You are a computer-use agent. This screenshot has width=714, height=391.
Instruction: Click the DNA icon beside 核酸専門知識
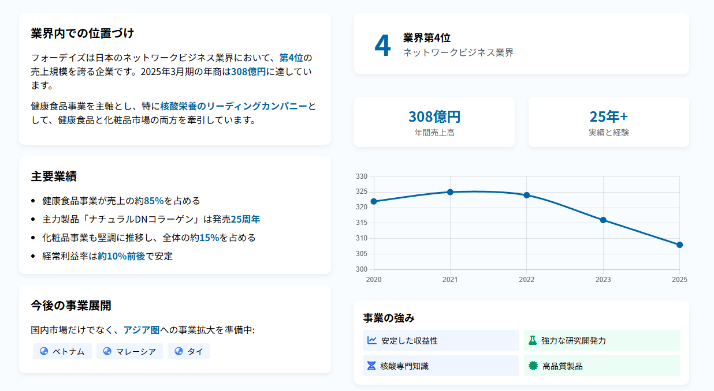(371, 366)
